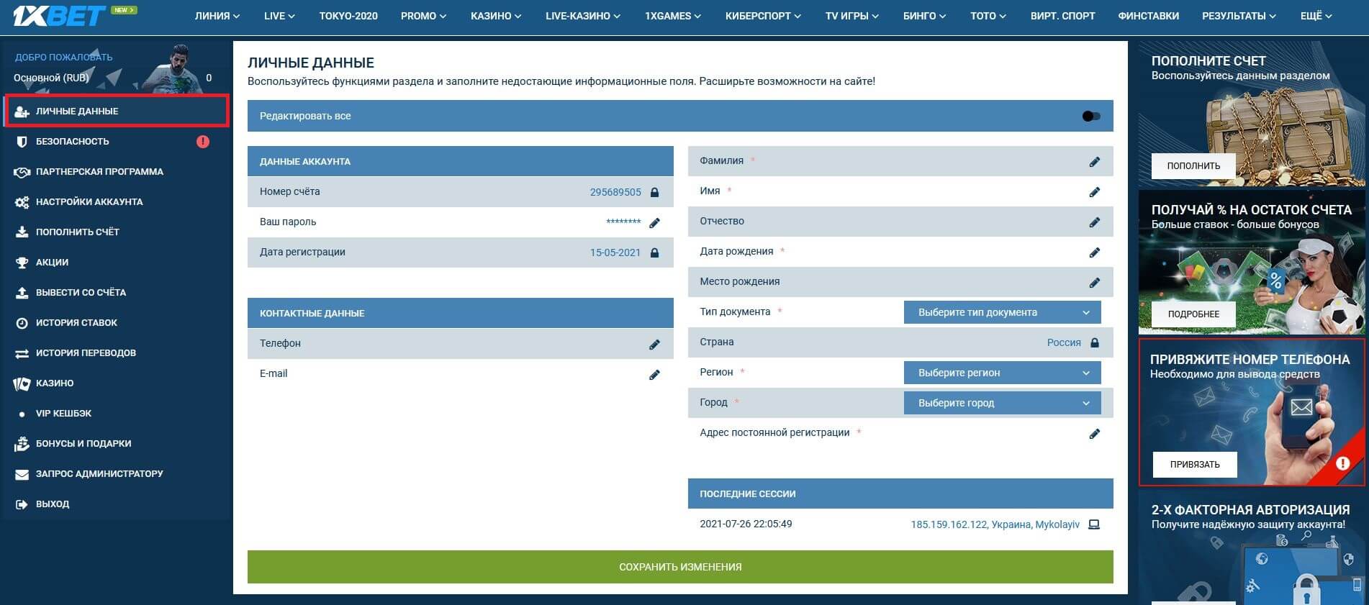Expand the Выберите регион dropdown
Screen dimensions: 1369x605
coord(1002,373)
